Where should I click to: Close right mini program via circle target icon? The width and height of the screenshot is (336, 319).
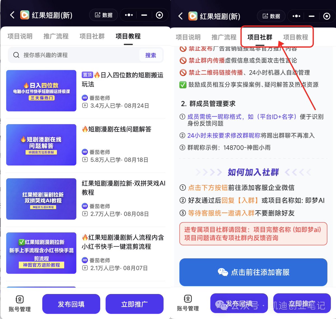point(327,16)
